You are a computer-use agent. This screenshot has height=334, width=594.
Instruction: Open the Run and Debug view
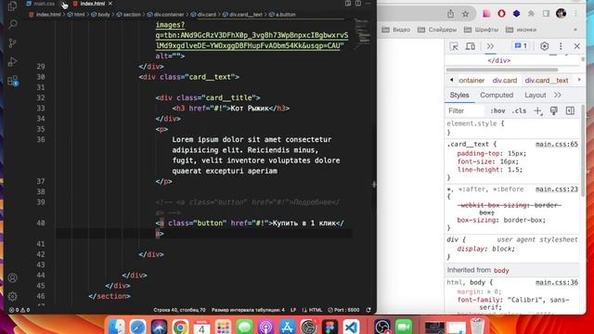[12, 61]
